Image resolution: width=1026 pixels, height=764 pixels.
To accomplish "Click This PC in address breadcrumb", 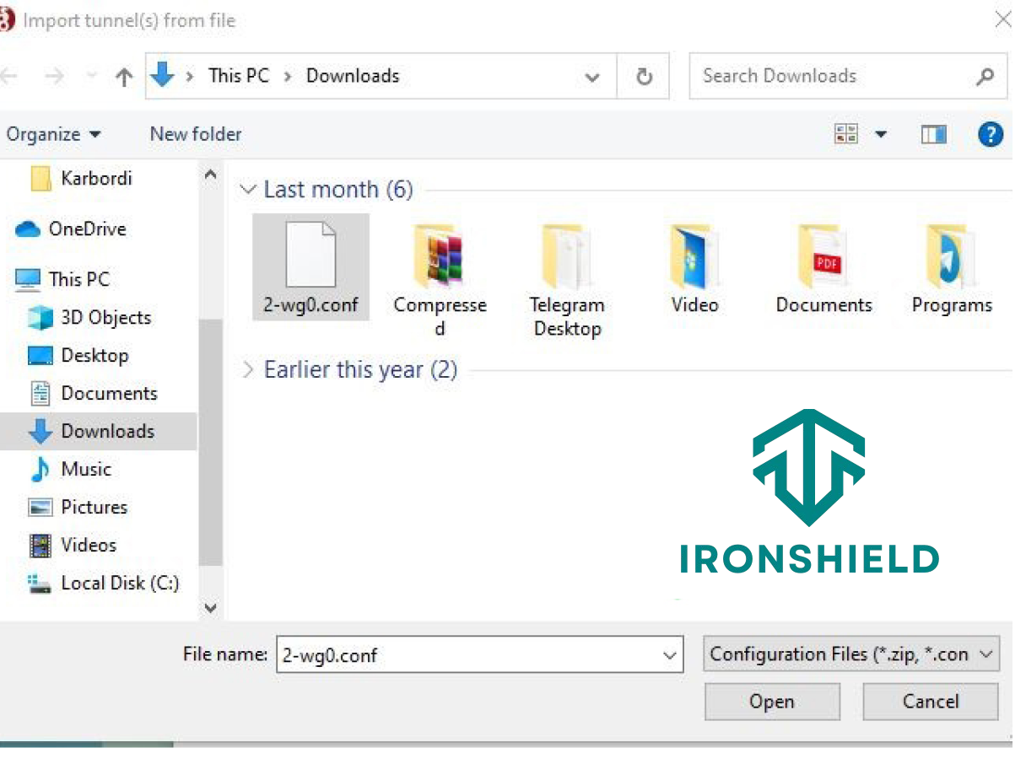I will 239,76.
